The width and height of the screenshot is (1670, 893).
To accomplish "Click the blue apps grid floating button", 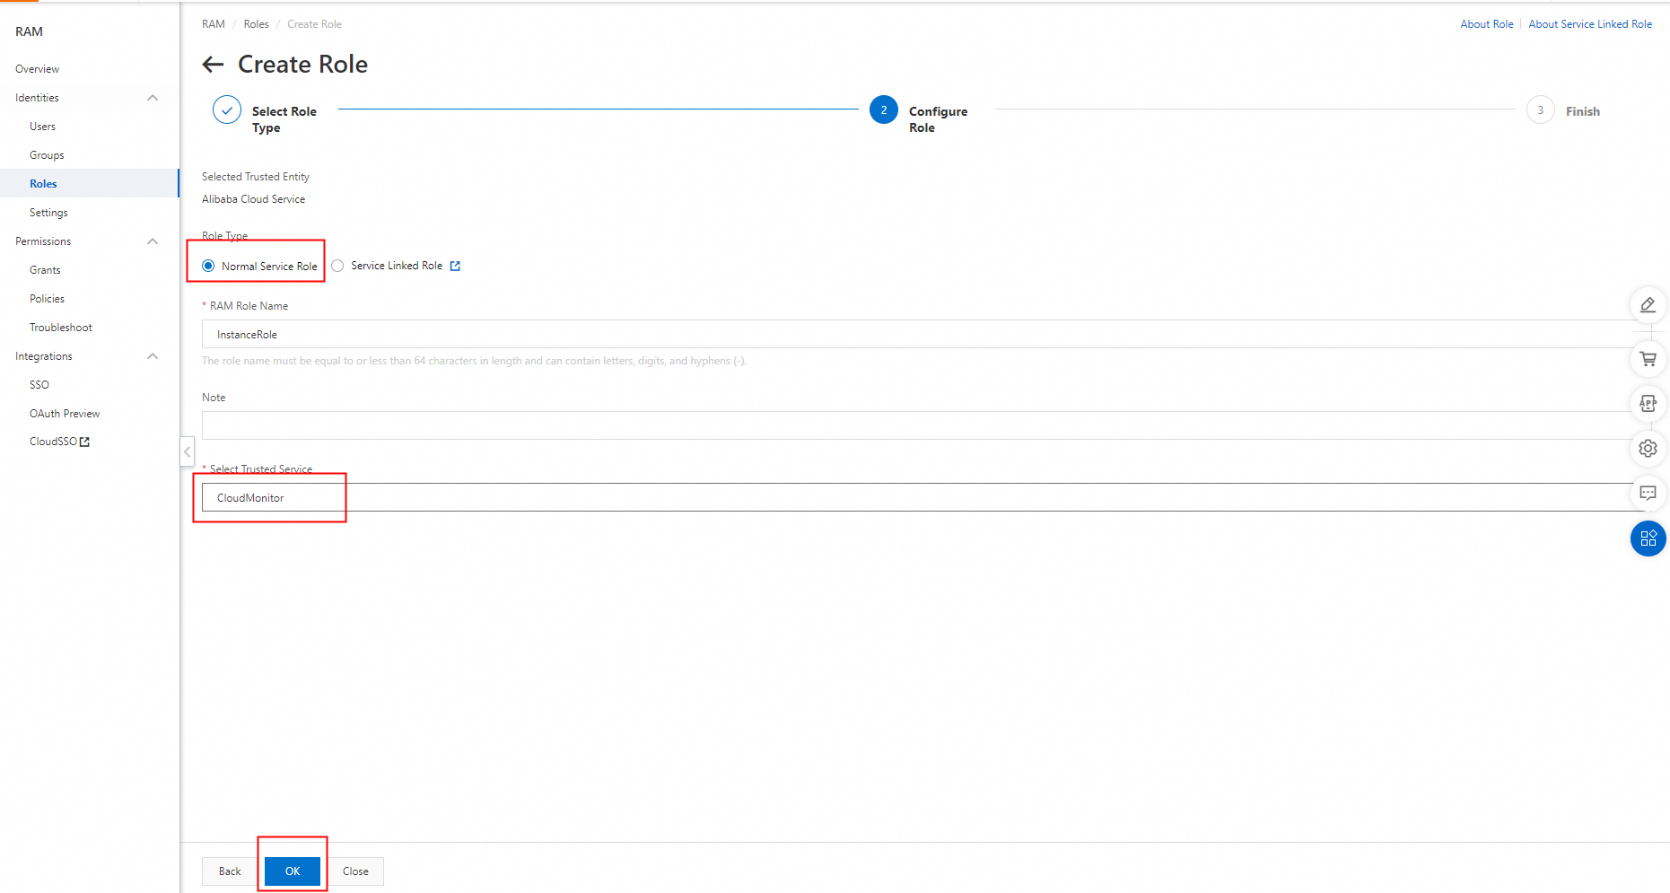I will click(x=1648, y=538).
